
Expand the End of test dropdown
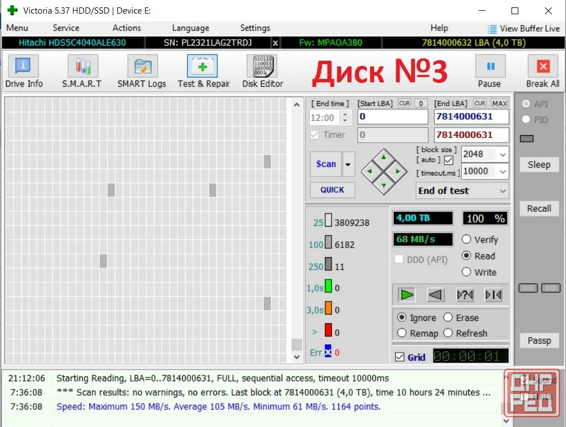462,191
